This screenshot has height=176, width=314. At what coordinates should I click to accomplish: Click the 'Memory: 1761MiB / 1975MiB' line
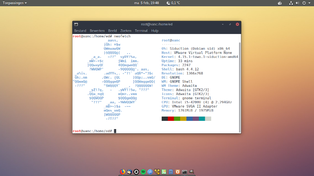click(x=188, y=110)
